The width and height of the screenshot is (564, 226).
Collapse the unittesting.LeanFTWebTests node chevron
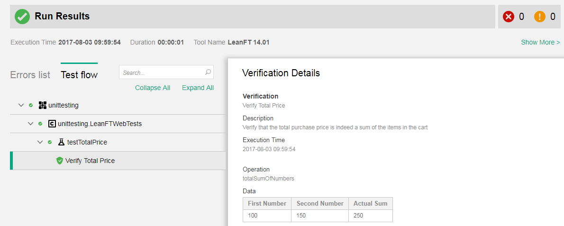pyautogui.click(x=30, y=124)
